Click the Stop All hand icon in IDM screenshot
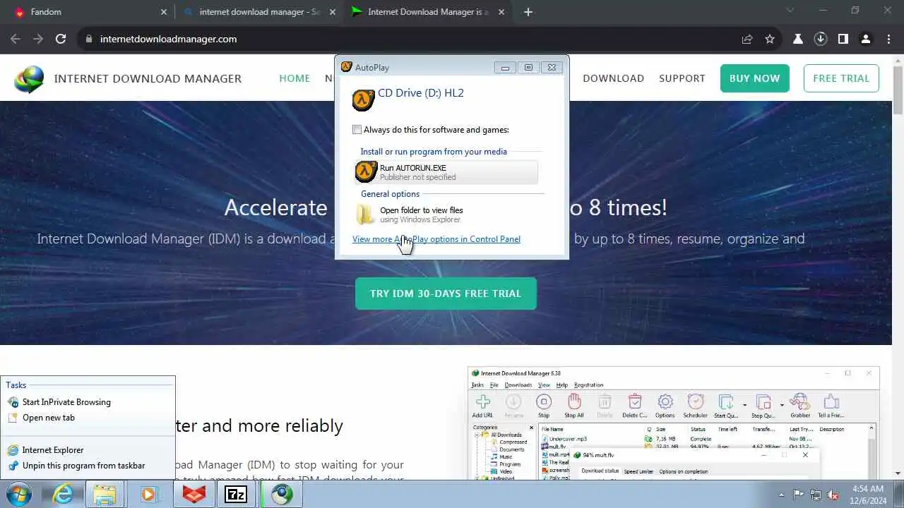This screenshot has width=904, height=508. pyautogui.click(x=574, y=406)
